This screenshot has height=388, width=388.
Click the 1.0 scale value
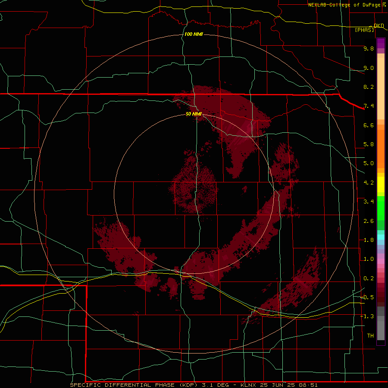(369, 259)
